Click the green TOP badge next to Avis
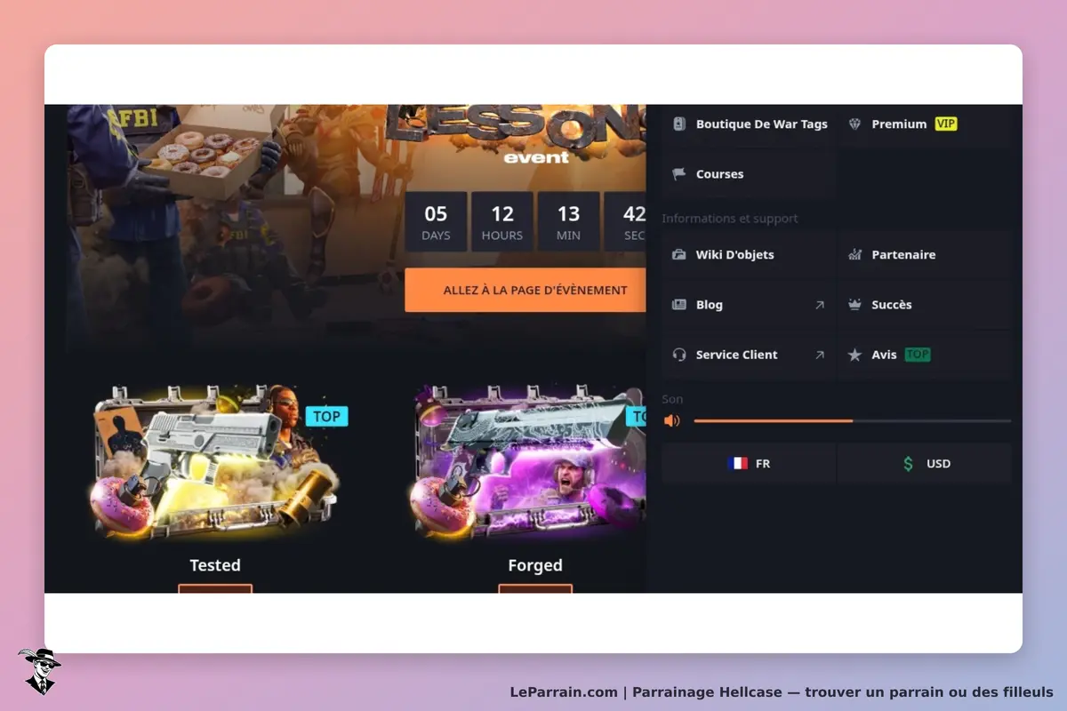This screenshot has height=711, width=1067. pos(918,355)
